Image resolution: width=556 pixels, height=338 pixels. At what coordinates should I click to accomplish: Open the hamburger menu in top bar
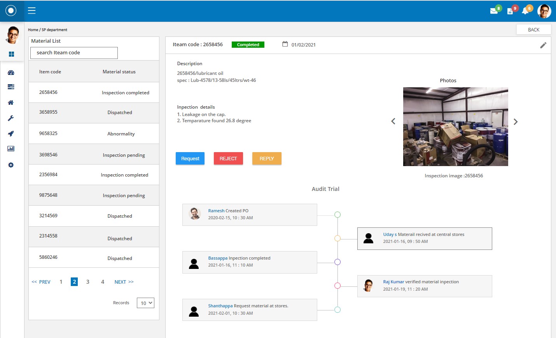click(x=32, y=10)
